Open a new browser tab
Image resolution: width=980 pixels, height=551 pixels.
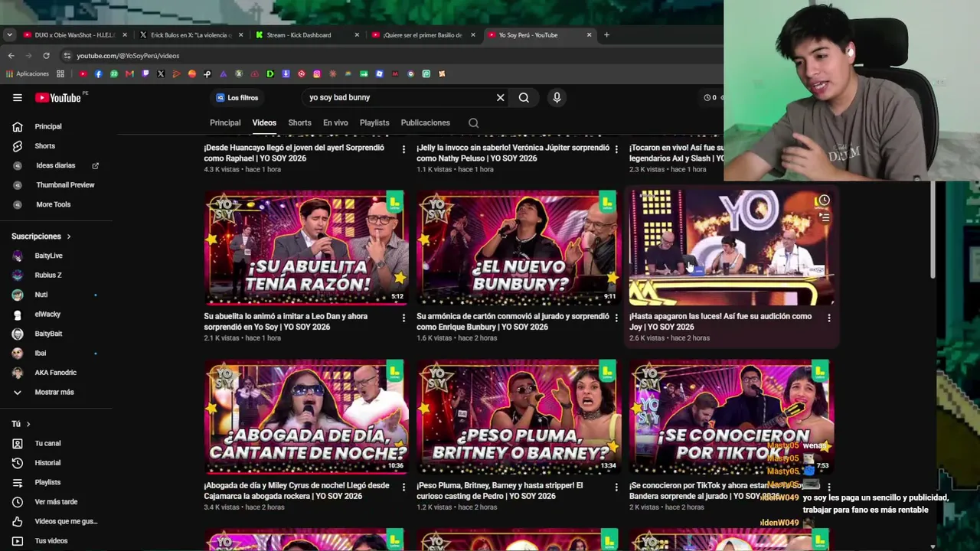[x=606, y=34]
